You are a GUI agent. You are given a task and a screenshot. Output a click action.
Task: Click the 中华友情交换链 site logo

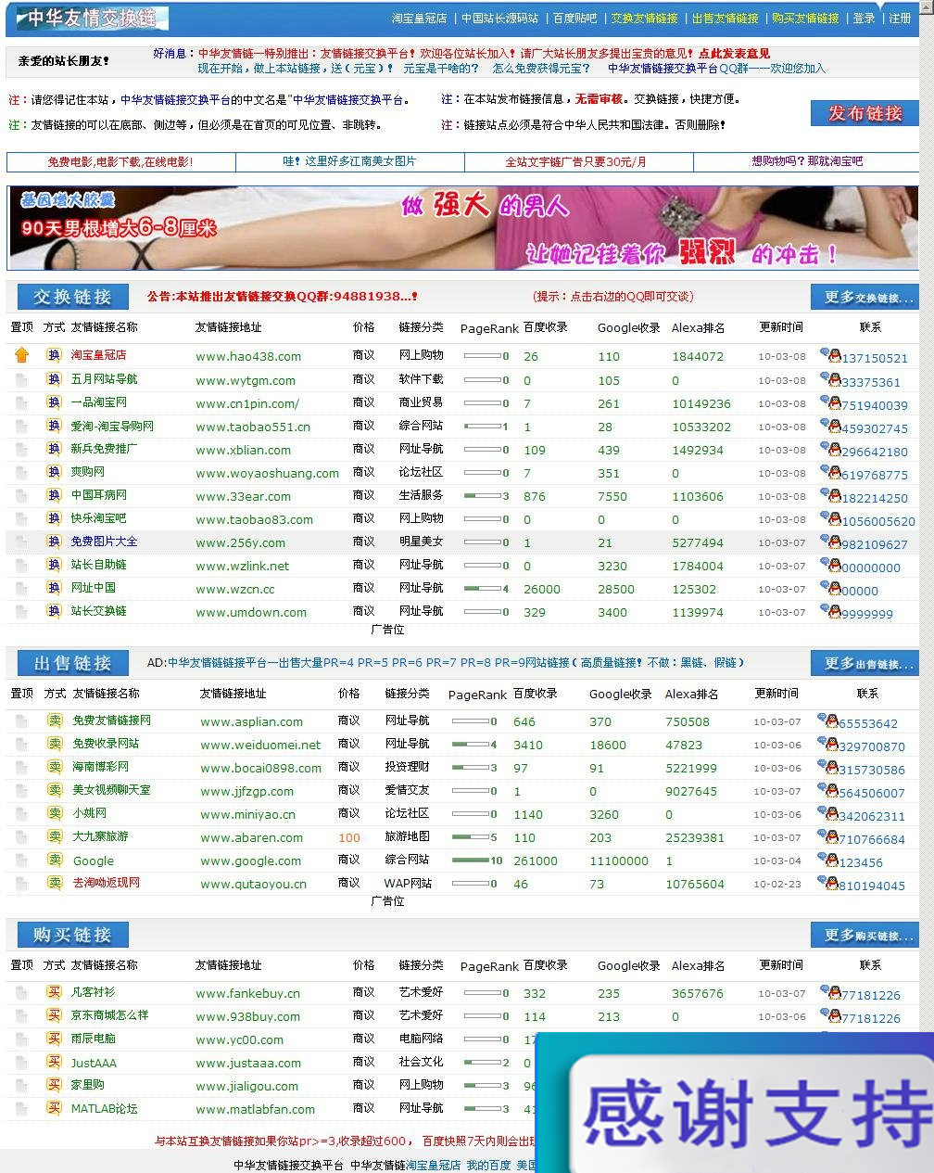(92, 18)
